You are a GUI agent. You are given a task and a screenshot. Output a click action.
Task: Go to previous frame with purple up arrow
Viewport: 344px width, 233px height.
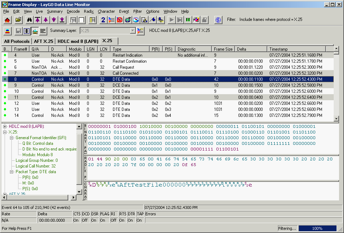tap(45, 20)
